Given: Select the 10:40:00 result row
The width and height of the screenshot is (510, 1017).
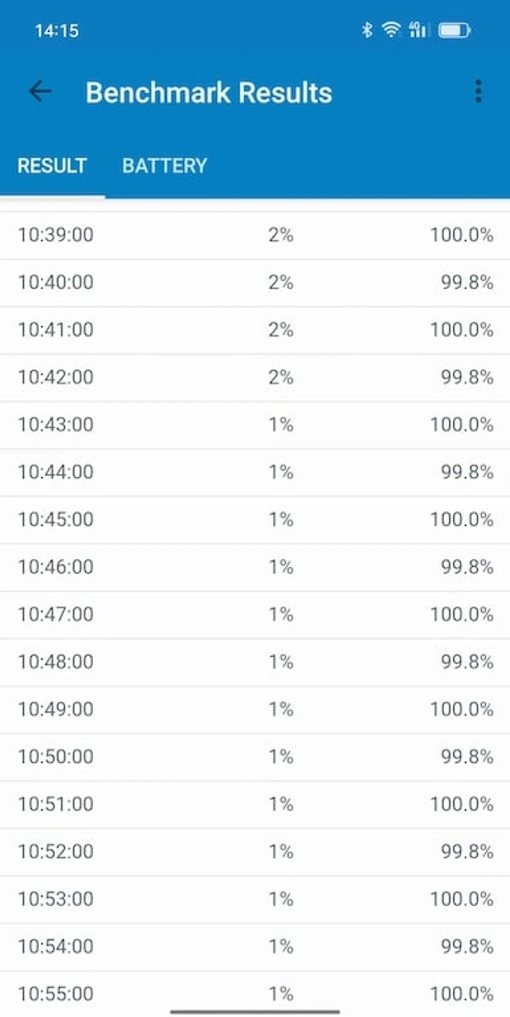Looking at the screenshot, I should tap(255, 283).
